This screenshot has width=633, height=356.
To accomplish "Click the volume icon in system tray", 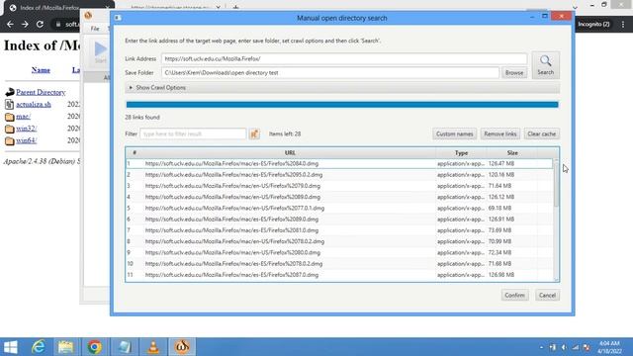I will [x=564, y=347].
